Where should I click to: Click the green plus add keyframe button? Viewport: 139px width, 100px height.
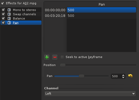click(47, 57)
